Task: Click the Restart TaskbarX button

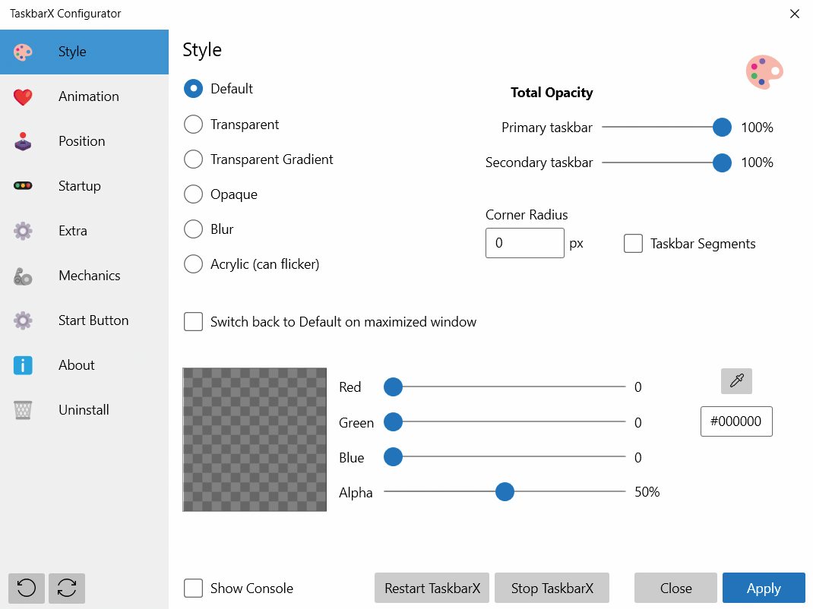Action: coord(432,588)
